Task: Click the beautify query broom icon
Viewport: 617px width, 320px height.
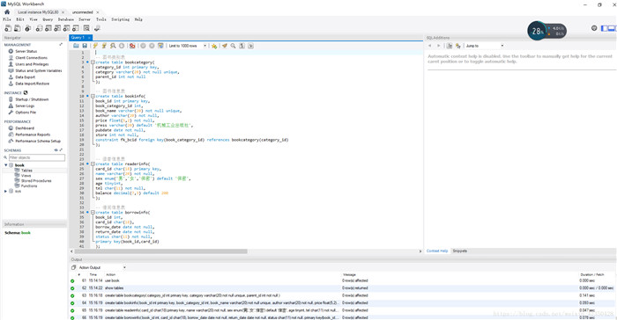Action: pos(224,46)
